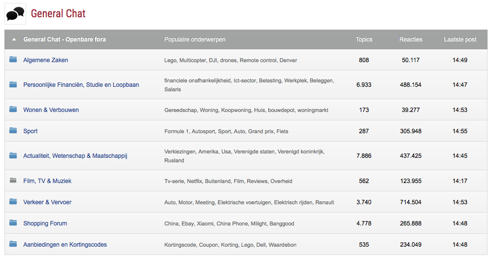Open the Persoonlijke Financiën, Studie en Loopbaan forum

81,85
